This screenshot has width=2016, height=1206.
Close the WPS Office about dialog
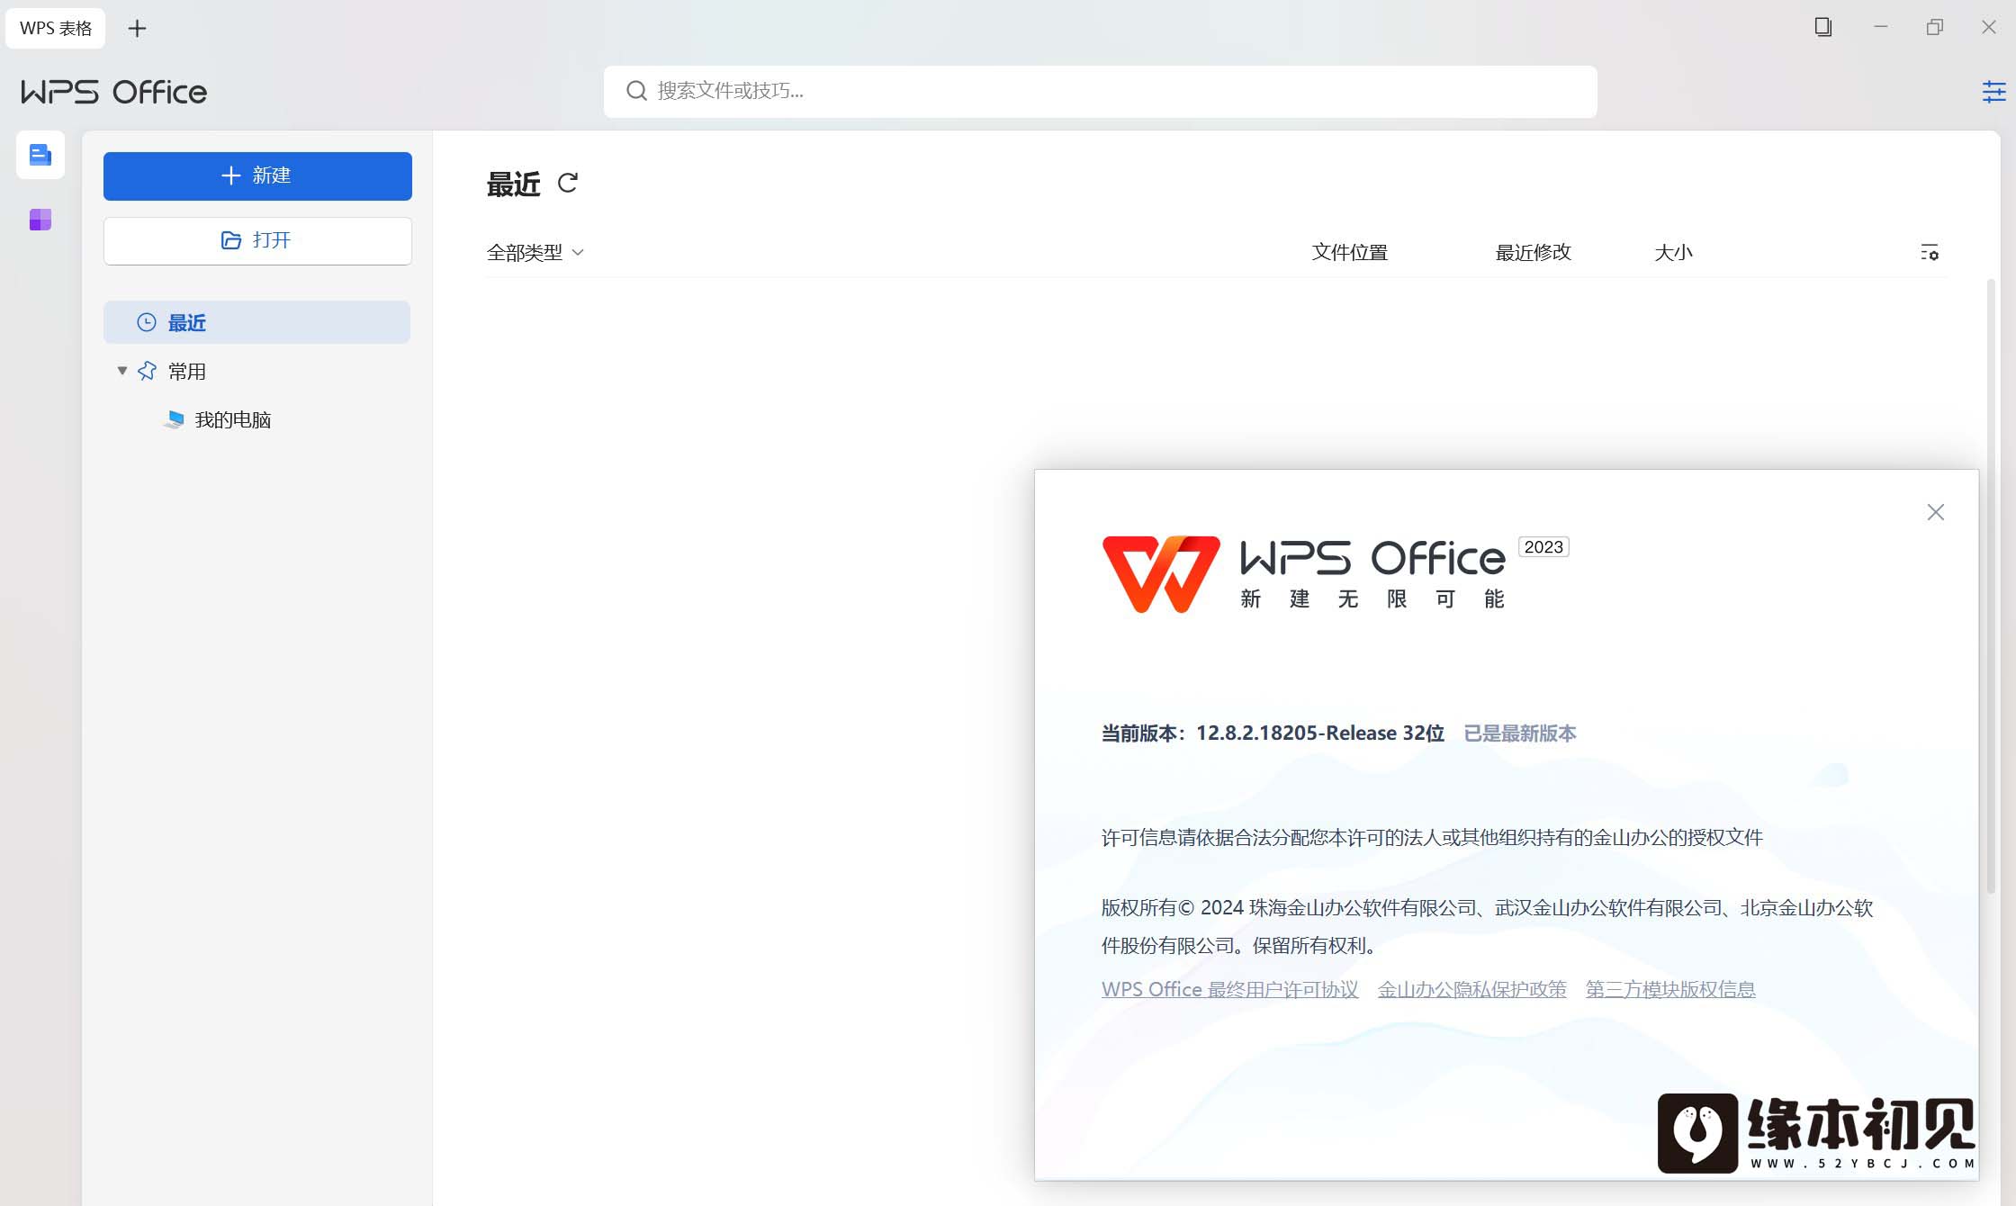pos(1936,512)
